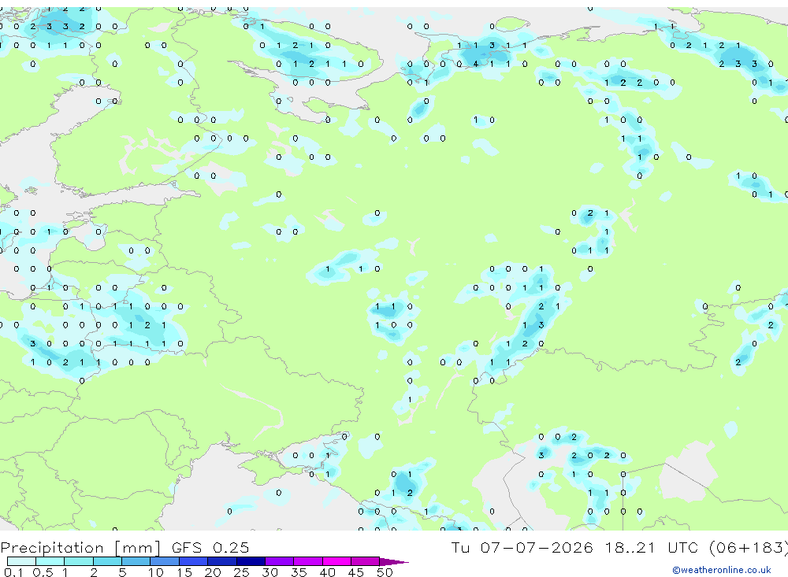
Task: Select the "GFS 0.25" model label
Action: (210, 547)
